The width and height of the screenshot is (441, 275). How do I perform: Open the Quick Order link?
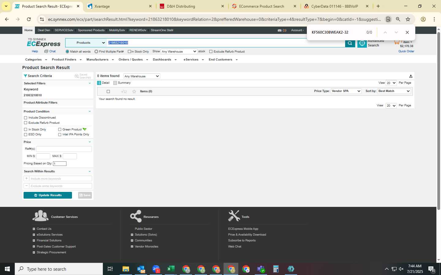point(406,51)
